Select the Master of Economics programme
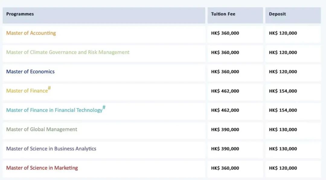Screen dimensions: 326x180 (x=30, y=72)
